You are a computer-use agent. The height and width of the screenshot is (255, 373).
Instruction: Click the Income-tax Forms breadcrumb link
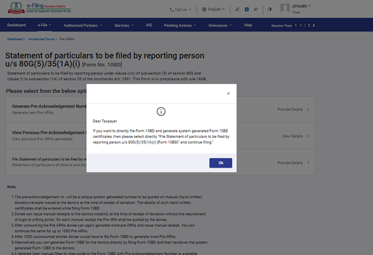coord(41,38)
